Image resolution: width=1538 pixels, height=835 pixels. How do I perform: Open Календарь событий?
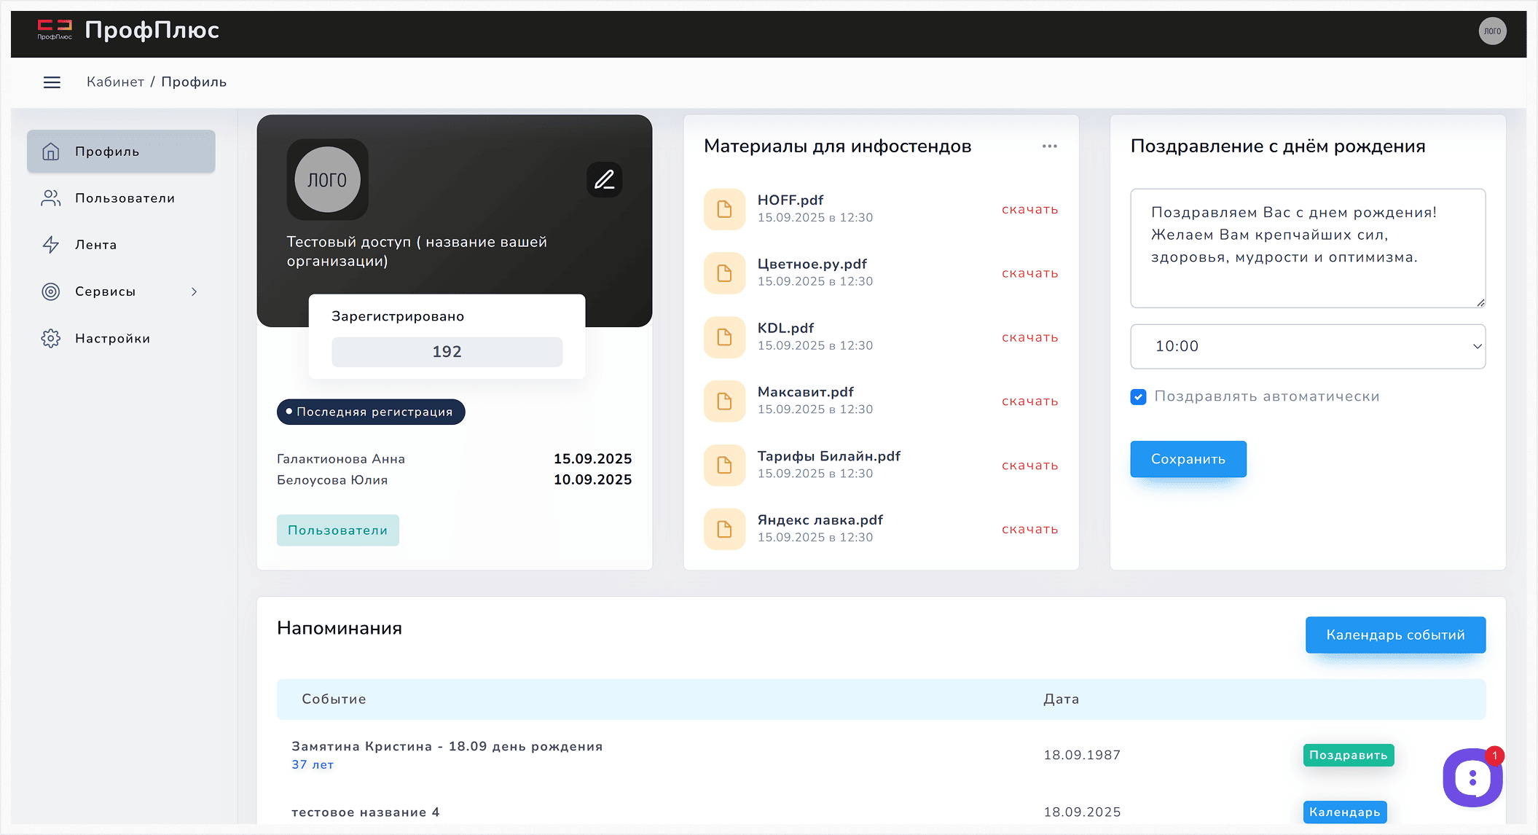pos(1394,635)
